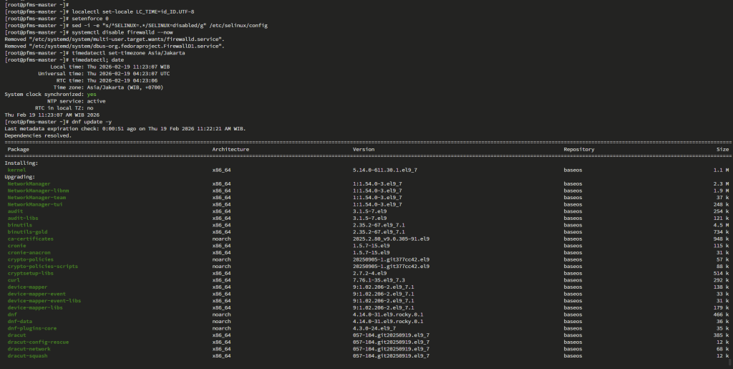Click the Universal time UTC line
733x369 pixels.
click(x=104, y=73)
